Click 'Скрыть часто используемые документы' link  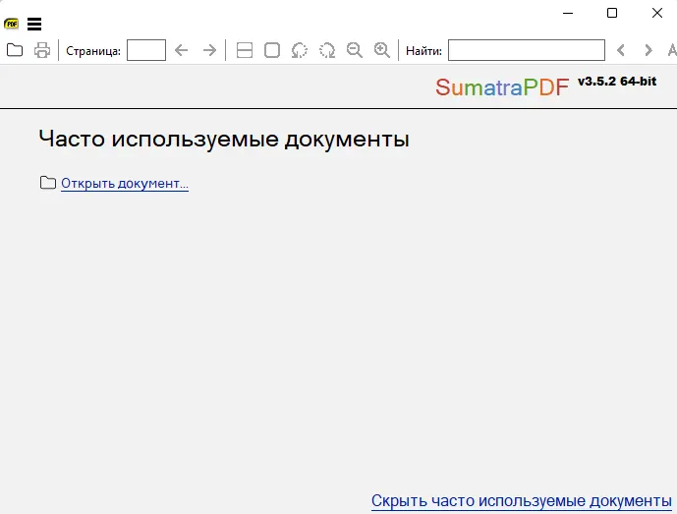point(521,500)
